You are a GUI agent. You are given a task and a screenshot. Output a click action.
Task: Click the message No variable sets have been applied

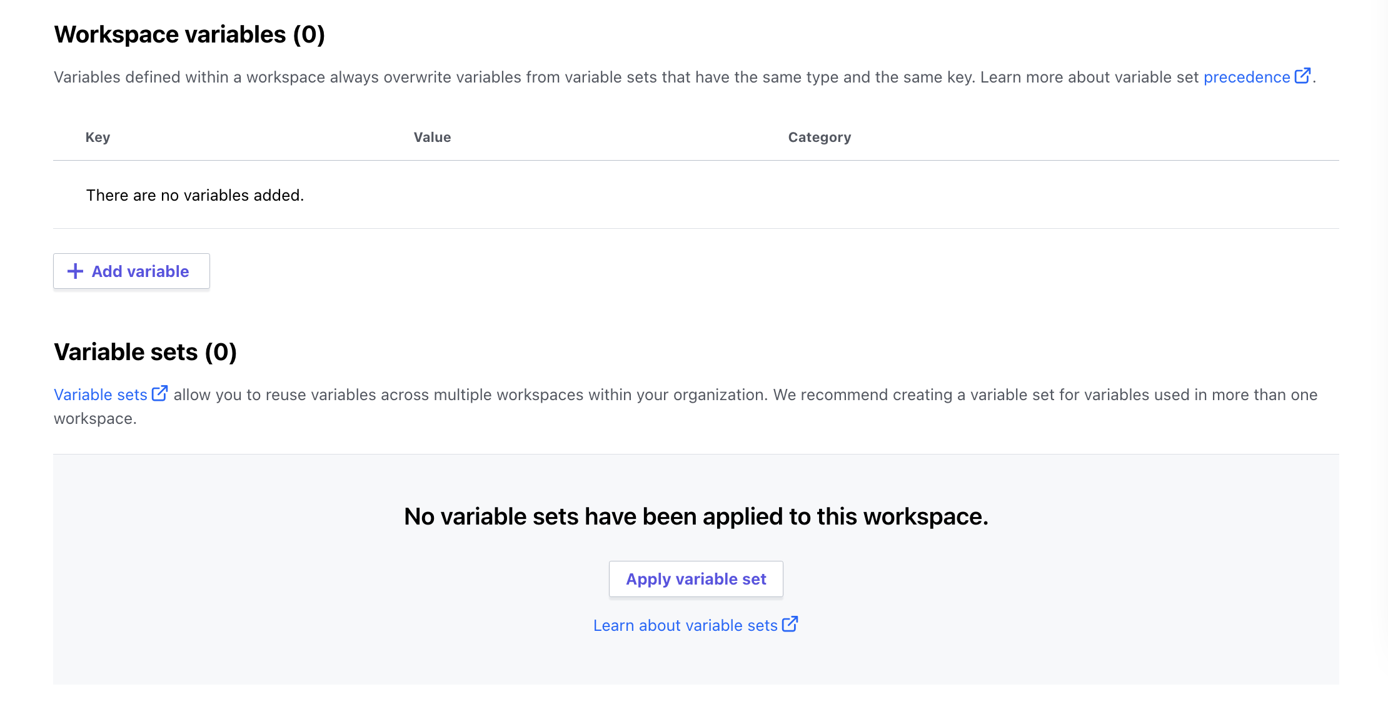tap(696, 516)
